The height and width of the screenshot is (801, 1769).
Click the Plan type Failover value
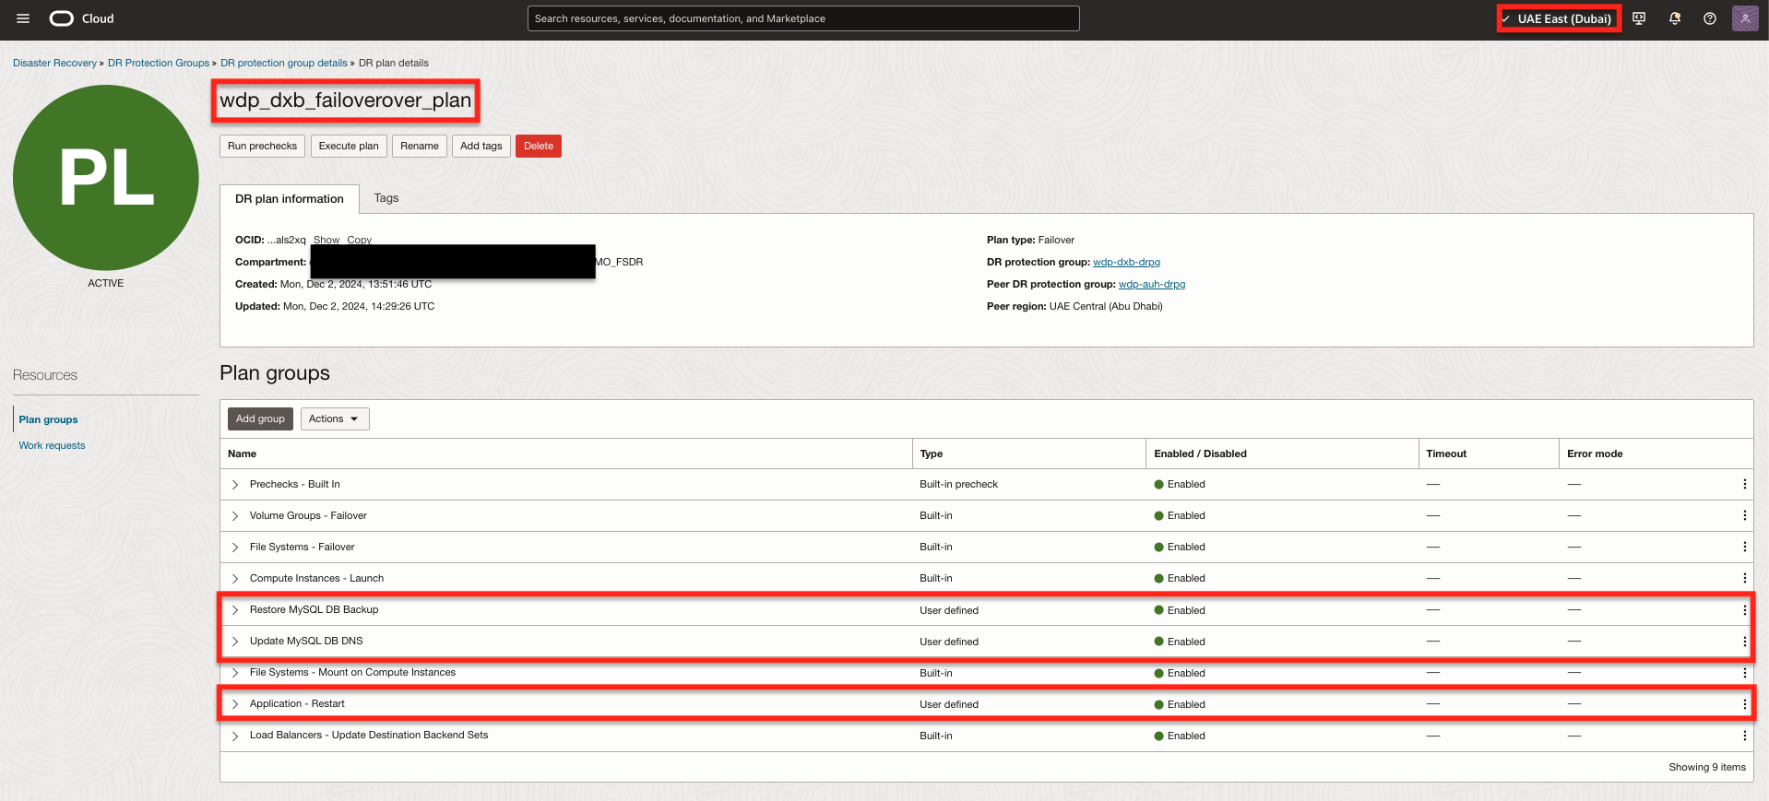(x=1056, y=241)
